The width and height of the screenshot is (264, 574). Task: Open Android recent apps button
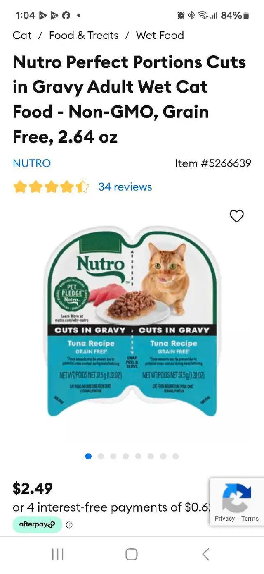(58, 554)
